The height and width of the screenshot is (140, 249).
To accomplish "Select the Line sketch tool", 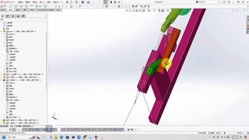I will pyautogui.click(x=11, y=6).
